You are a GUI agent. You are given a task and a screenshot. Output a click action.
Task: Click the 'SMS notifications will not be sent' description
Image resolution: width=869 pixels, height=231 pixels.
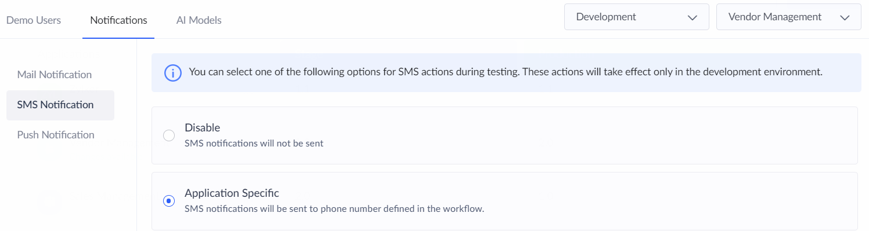tap(254, 143)
